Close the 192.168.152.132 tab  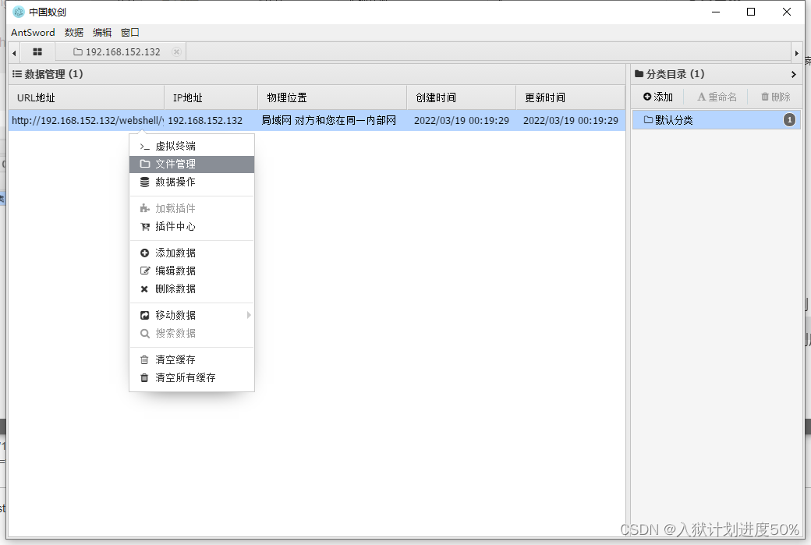click(x=176, y=51)
